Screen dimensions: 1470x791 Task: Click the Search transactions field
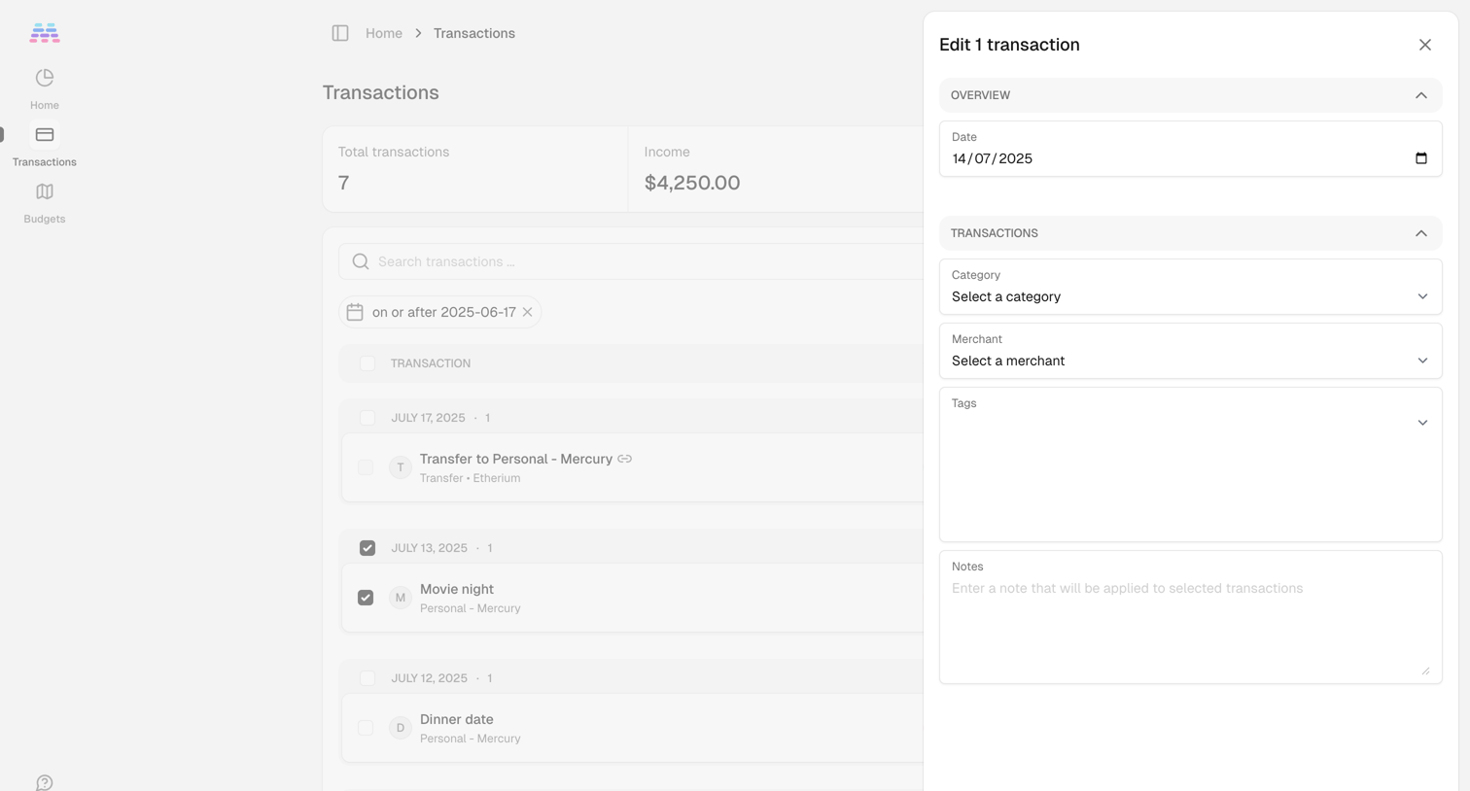point(632,261)
